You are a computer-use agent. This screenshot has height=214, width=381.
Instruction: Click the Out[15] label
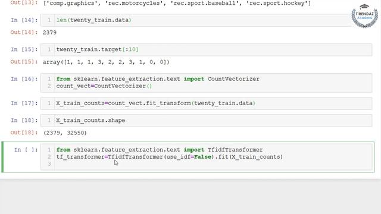[24, 62]
